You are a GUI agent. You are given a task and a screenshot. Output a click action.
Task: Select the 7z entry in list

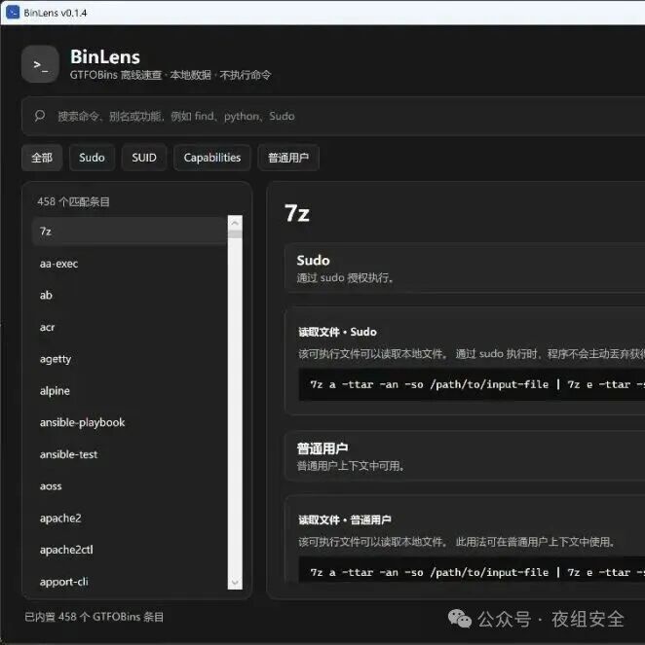(x=130, y=232)
